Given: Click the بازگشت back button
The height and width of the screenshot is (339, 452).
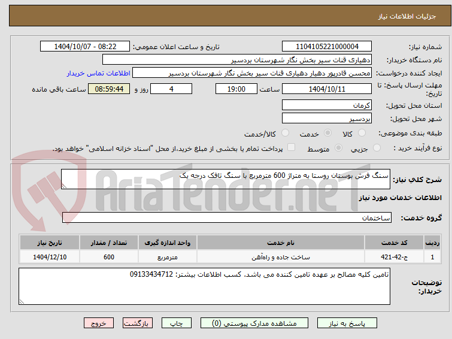Looking at the screenshot, I should 138,323.
